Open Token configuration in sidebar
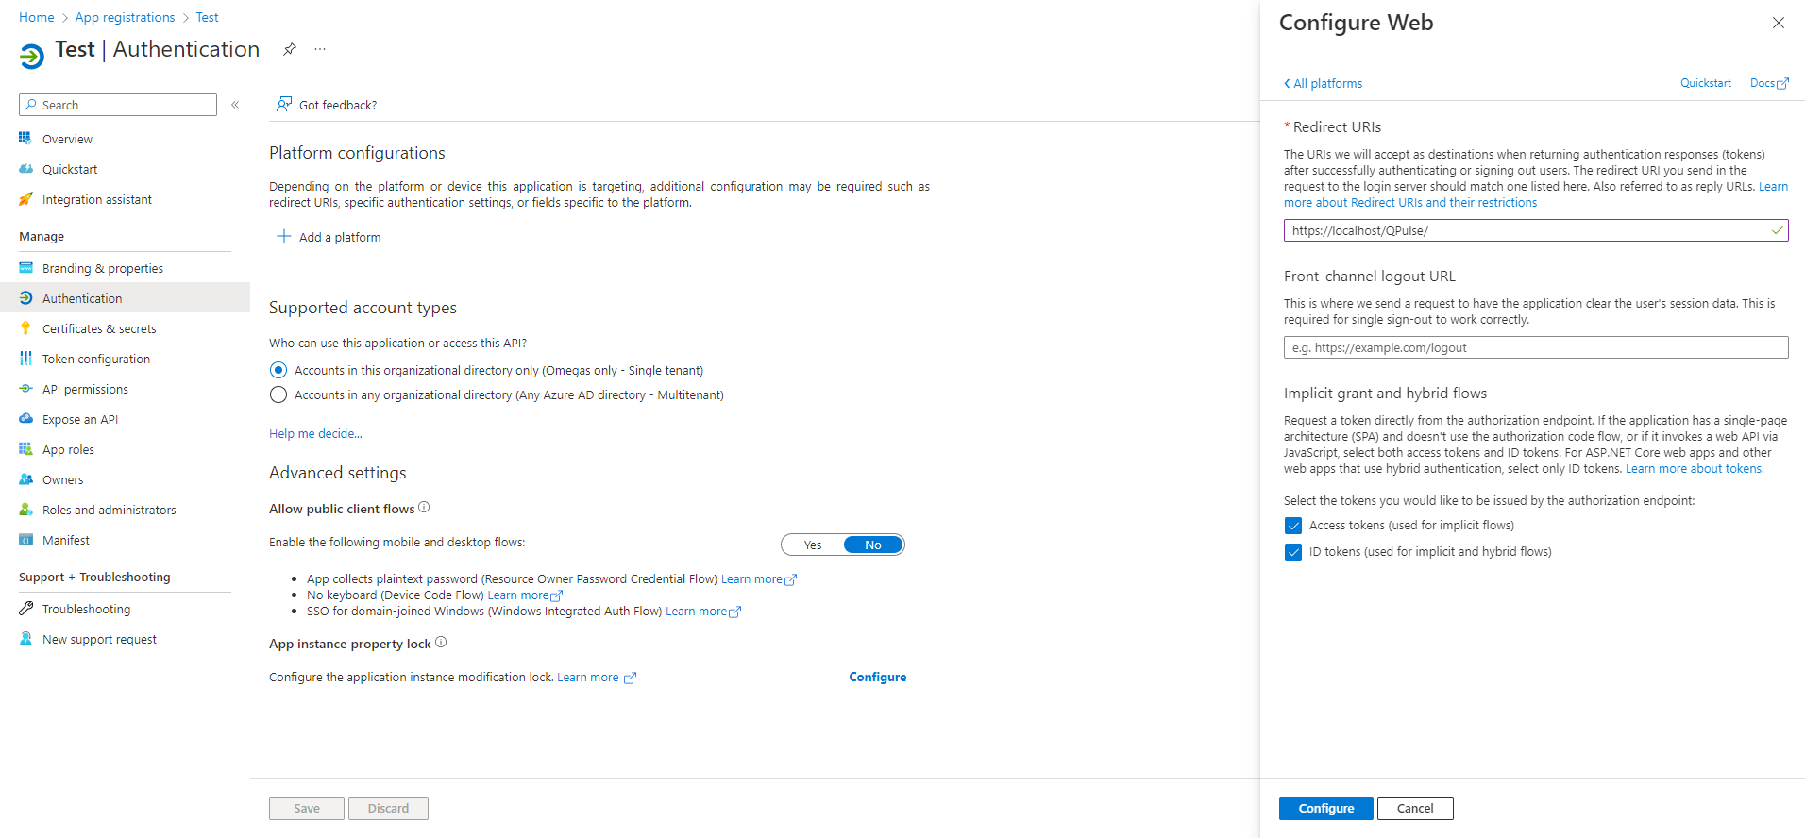Viewport: 1805px width, 838px height. coord(95,359)
